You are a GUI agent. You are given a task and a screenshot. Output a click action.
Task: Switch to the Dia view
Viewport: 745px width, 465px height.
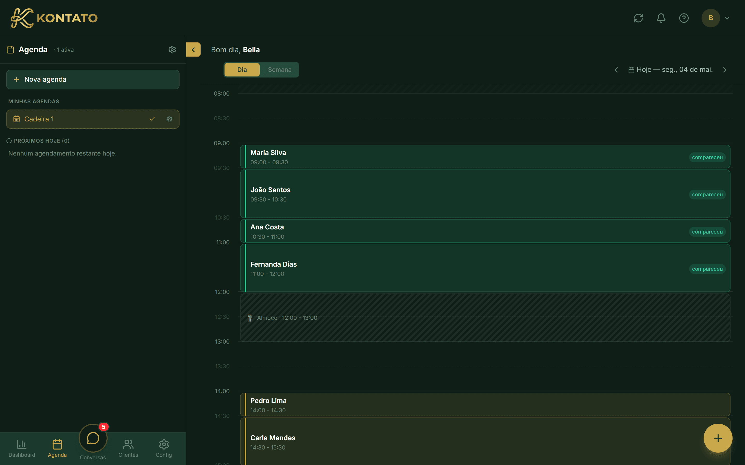pyautogui.click(x=242, y=70)
